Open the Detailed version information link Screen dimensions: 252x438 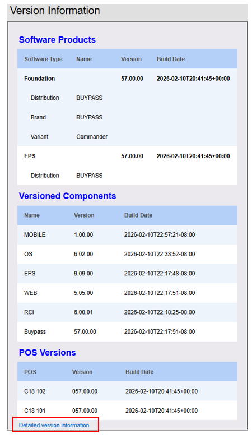[54, 425]
